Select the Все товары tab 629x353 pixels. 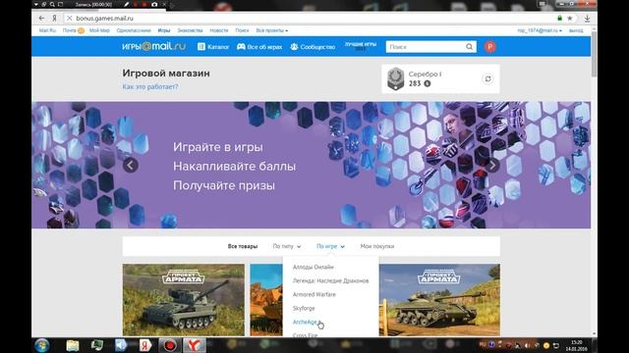[243, 246]
